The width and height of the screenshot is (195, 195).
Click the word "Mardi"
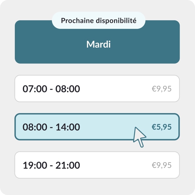tap(99, 44)
